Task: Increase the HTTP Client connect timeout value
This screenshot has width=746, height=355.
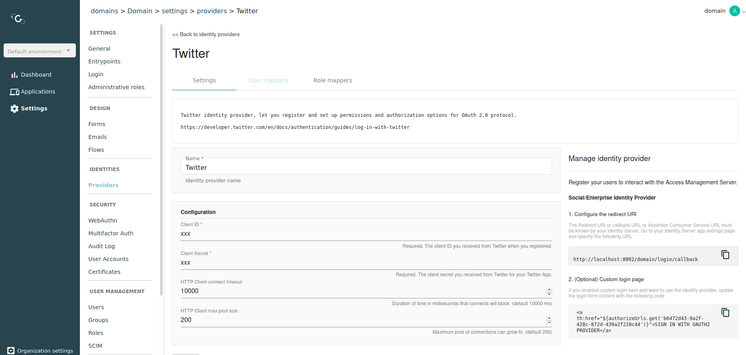Action: click(x=549, y=289)
